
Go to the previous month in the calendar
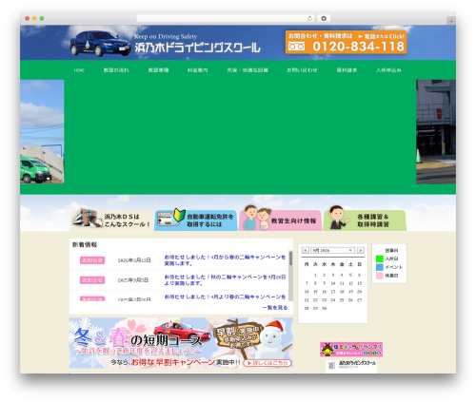(306, 250)
